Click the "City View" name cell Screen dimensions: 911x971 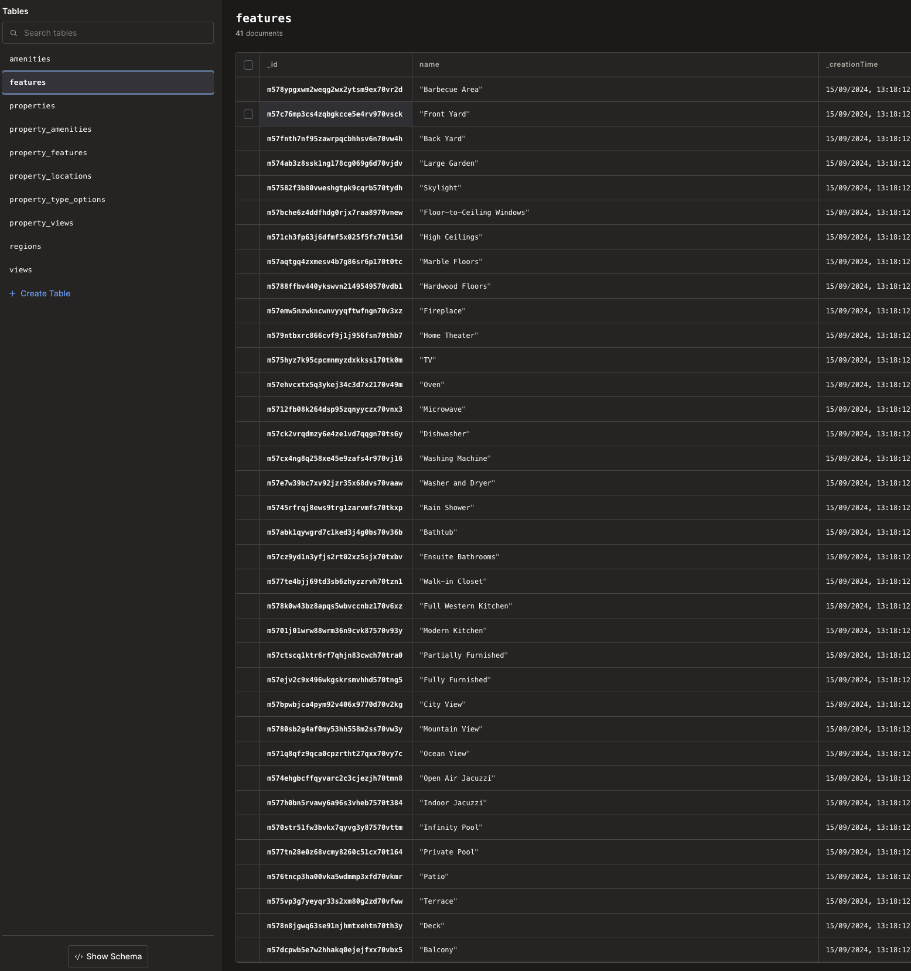pyautogui.click(x=615, y=705)
